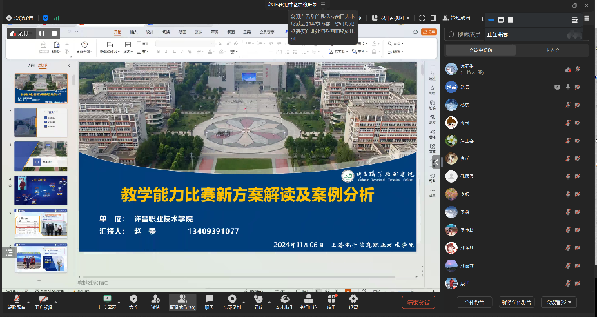Expand the video options arrow beside camera
The height and width of the screenshot is (317, 597).
(x=56, y=303)
